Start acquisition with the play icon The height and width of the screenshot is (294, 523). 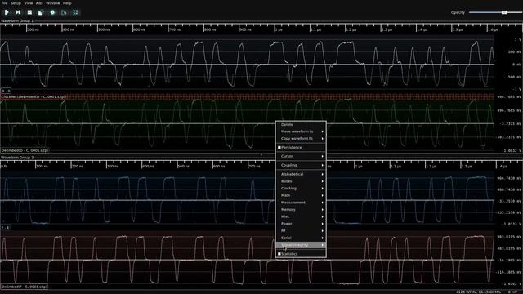pyautogui.click(x=7, y=12)
